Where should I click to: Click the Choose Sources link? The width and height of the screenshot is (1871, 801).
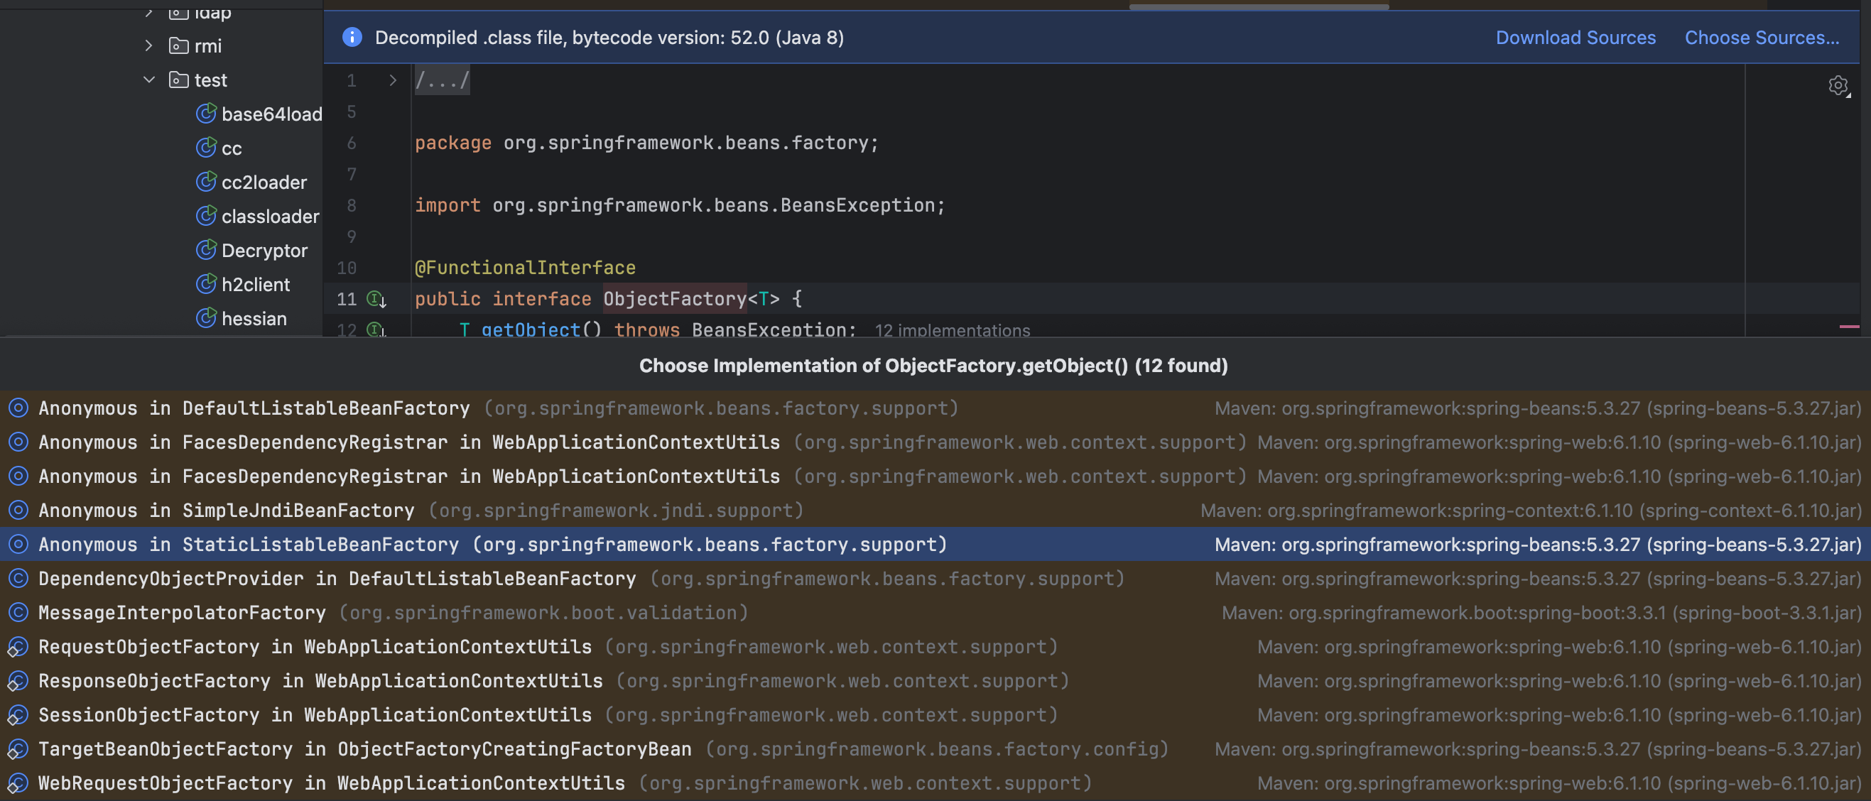[x=1762, y=37]
